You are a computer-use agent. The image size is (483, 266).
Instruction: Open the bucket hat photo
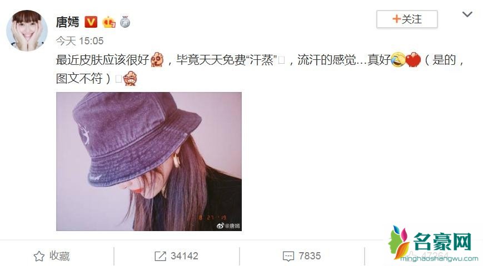[149, 161]
